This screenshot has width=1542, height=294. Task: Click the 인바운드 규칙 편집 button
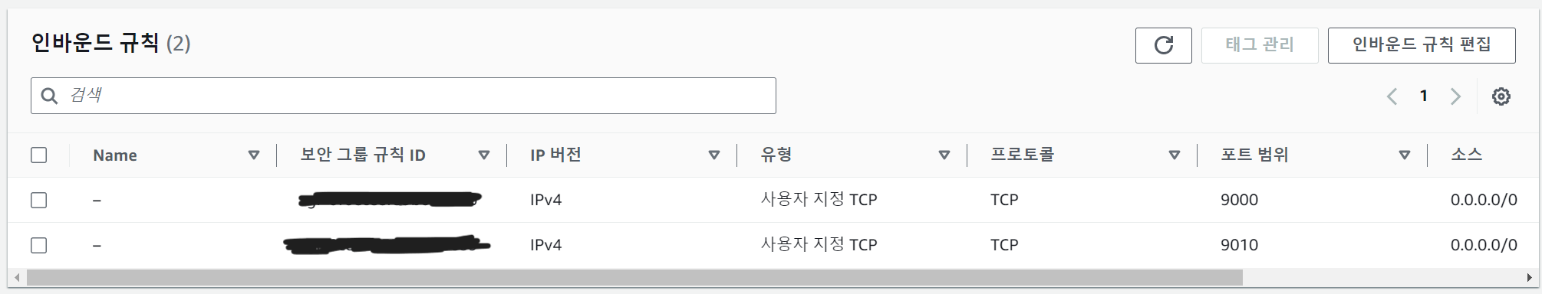[x=1422, y=45]
